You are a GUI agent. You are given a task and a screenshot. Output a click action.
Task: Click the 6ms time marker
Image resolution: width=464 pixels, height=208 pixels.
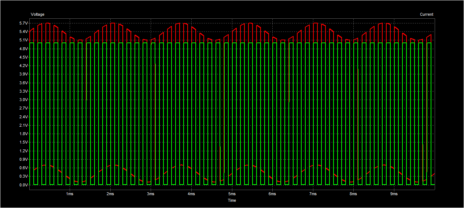[272, 194]
